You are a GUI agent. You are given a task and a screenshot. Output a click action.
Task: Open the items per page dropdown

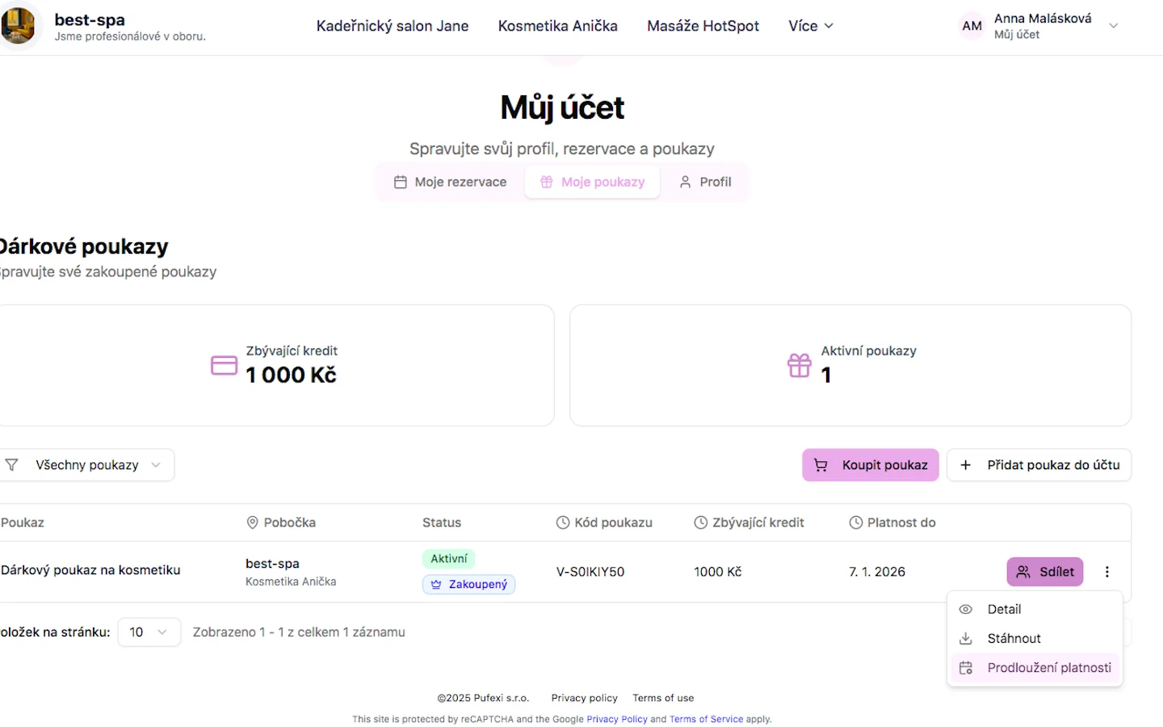(149, 632)
